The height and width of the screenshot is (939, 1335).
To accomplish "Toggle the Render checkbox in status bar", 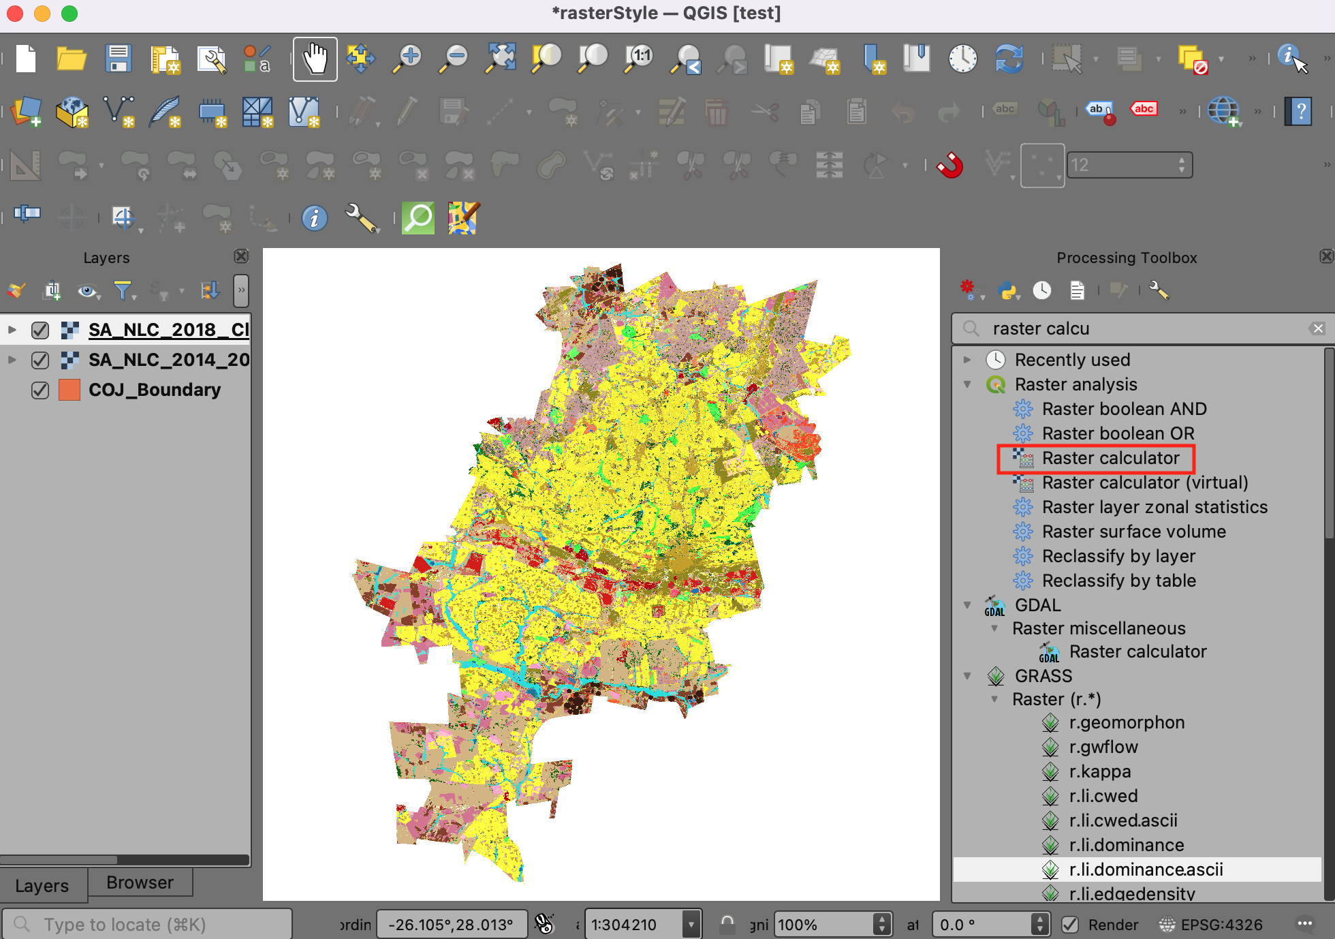I will (x=1070, y=925).
